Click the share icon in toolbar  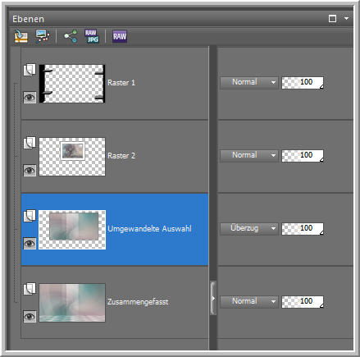pyautogui.click(x=71, y=36)
